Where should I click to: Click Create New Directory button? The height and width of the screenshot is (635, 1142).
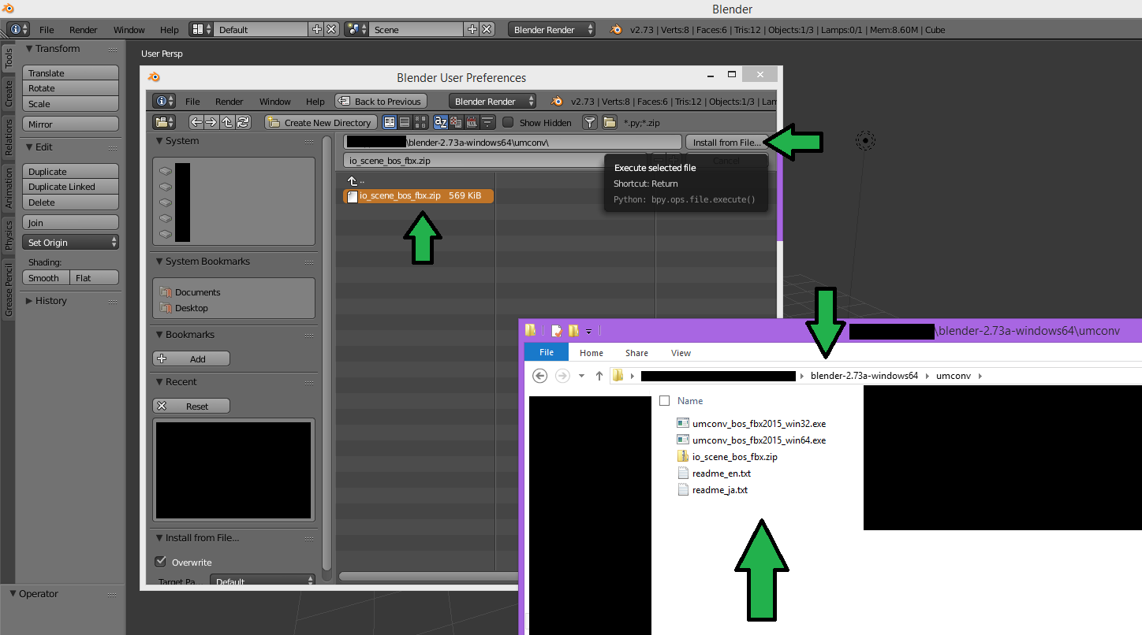point(319,122)
